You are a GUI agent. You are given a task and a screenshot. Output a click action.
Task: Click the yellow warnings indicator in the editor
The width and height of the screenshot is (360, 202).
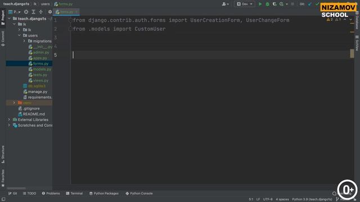pos(330,20)
